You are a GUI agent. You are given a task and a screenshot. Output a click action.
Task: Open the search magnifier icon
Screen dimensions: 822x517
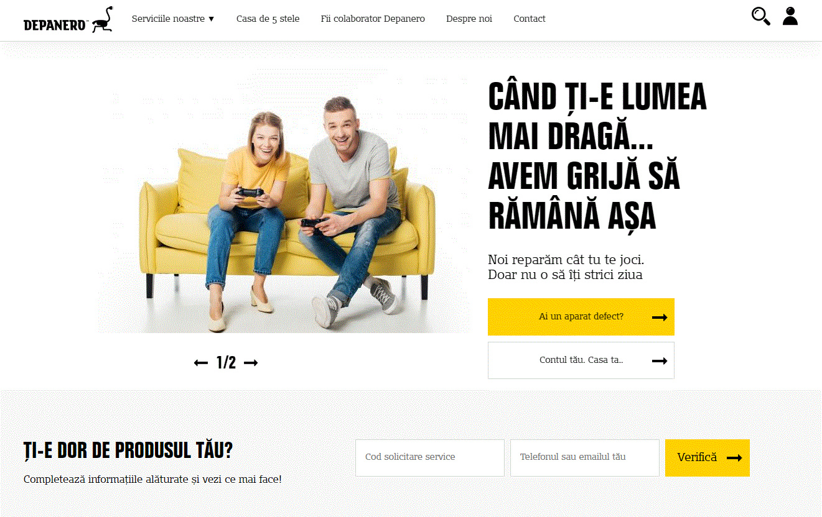(760, 16)
